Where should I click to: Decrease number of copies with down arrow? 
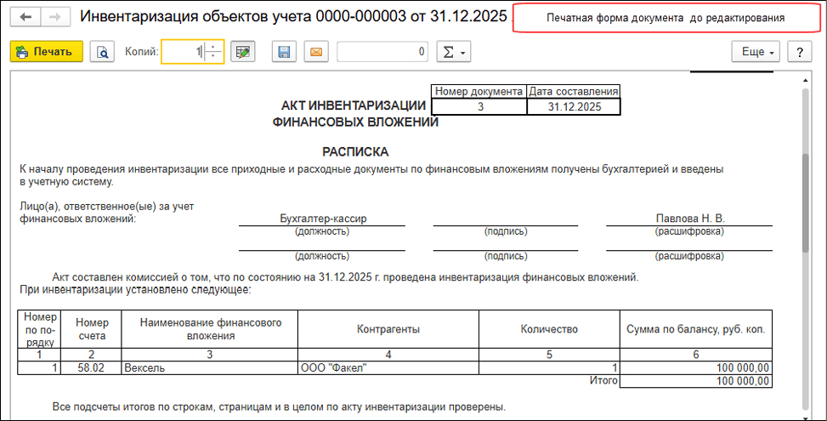212,57
